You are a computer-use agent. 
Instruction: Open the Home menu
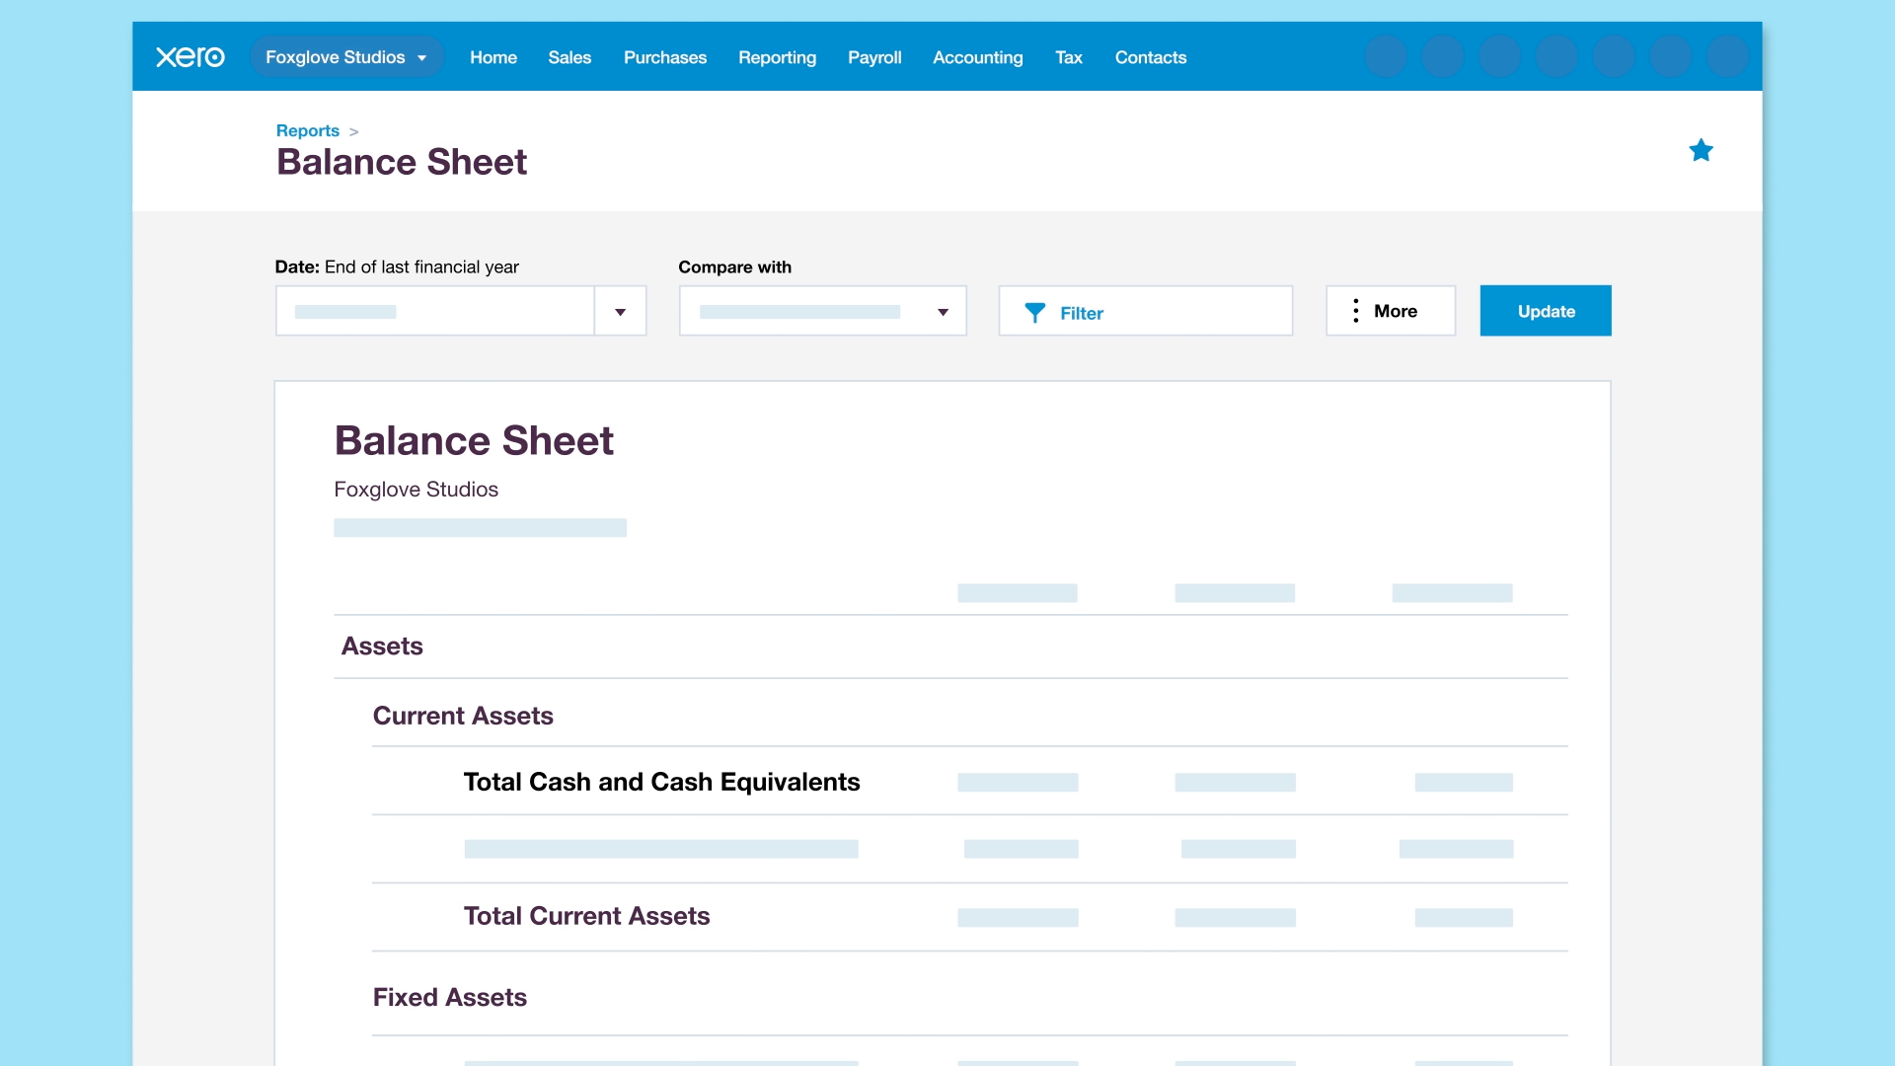point(493,57)
